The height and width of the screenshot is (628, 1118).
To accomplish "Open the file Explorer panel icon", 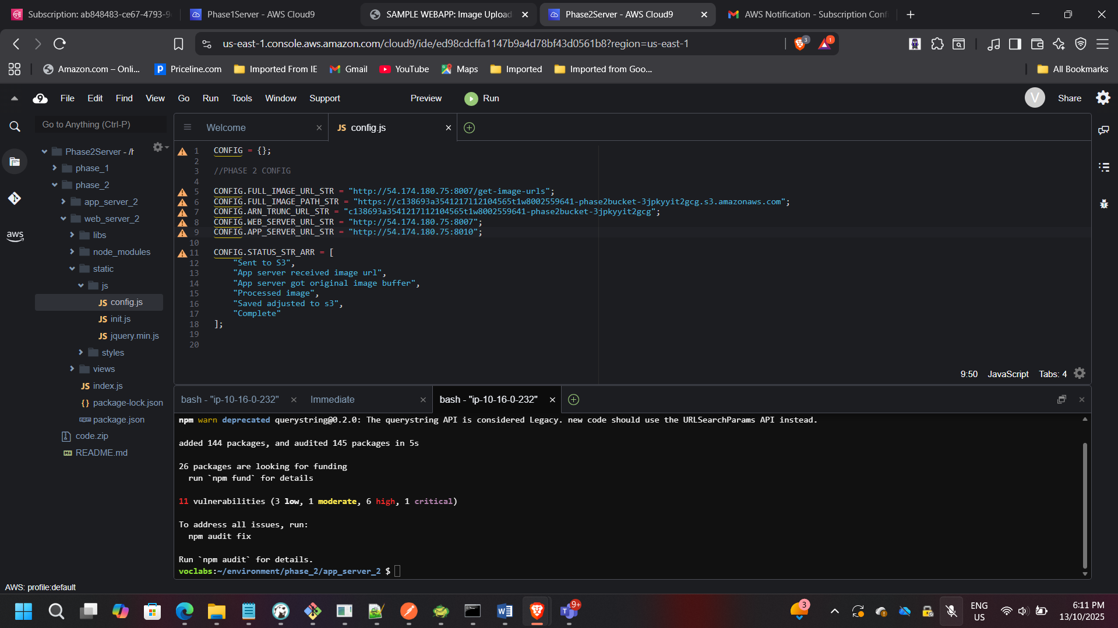I will point(15,161).
